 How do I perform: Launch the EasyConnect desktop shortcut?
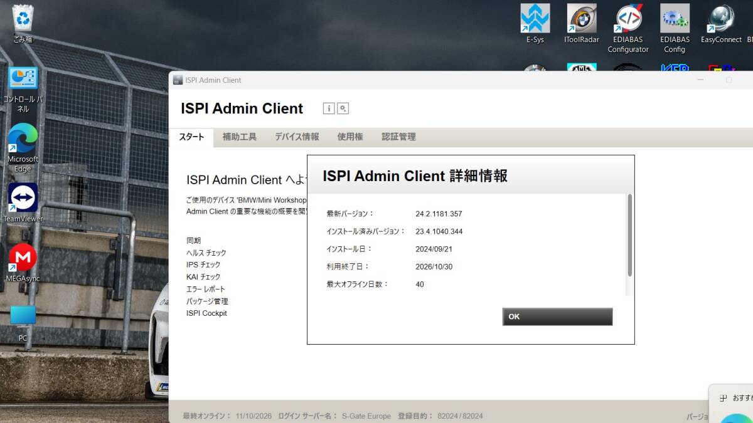721,24
